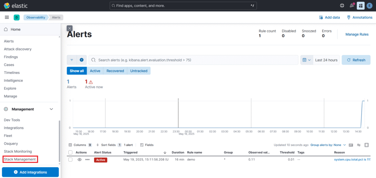Open Manage in sidebar
The height and width of the screenshot is (178, 376).
(11, 96)
